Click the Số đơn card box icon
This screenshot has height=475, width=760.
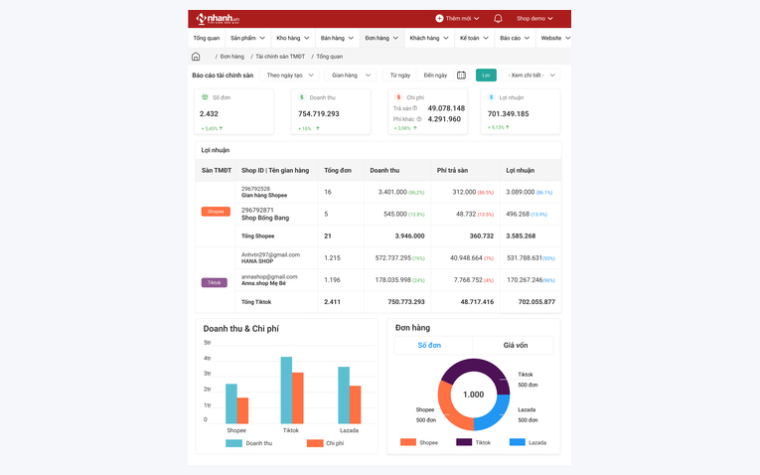click(x=205, y=97)
